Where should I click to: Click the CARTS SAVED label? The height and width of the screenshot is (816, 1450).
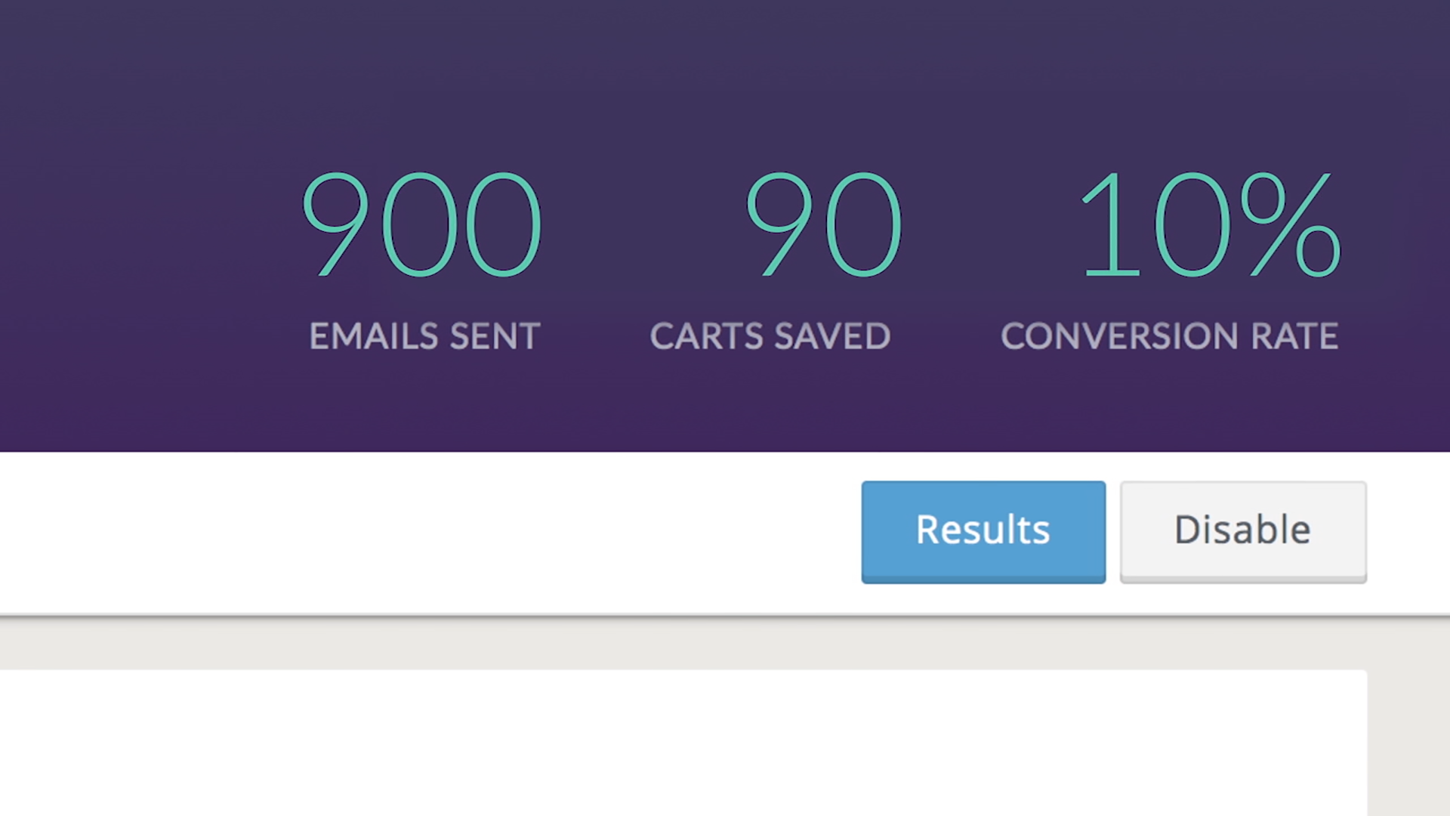[x=770, y=336]
